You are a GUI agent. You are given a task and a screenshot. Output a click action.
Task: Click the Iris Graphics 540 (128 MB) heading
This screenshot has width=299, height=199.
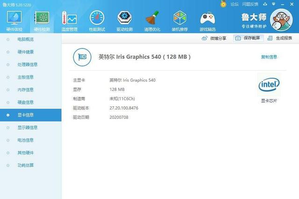pos(144,57)
